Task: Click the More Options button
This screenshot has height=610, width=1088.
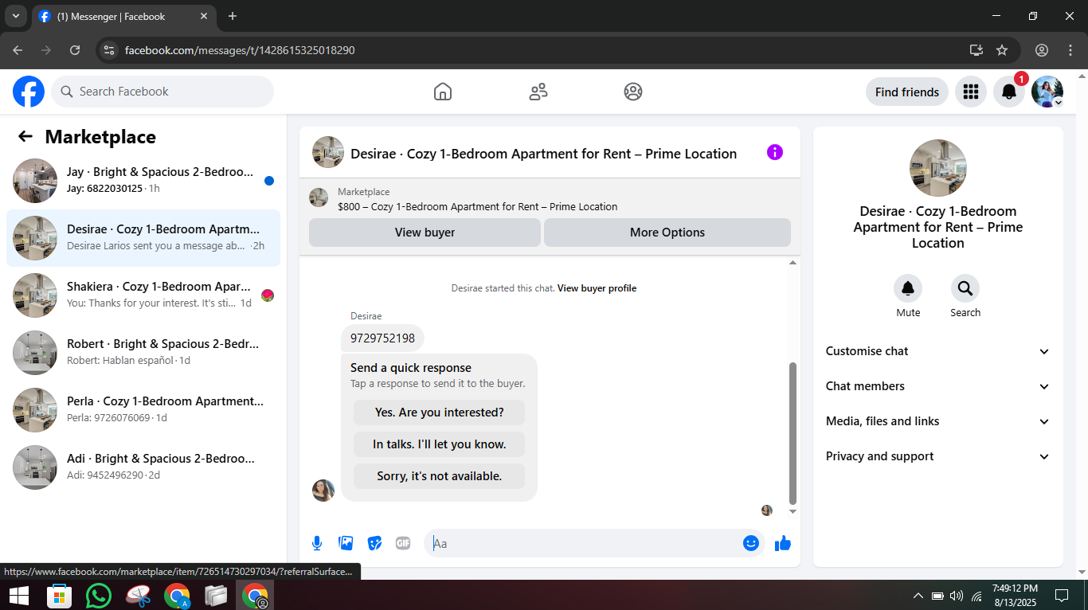Action: pyautogui.click(x=667, y=233)
